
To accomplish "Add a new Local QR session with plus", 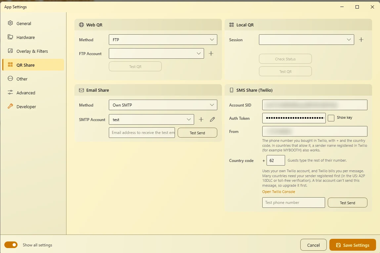I will coord(361,40).
